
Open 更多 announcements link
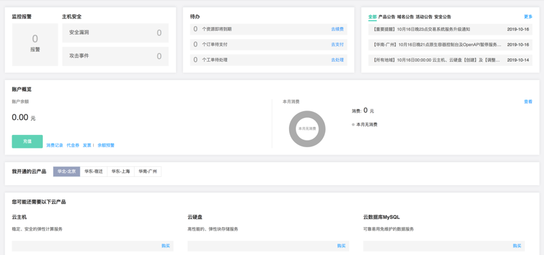tap(528, 16)
